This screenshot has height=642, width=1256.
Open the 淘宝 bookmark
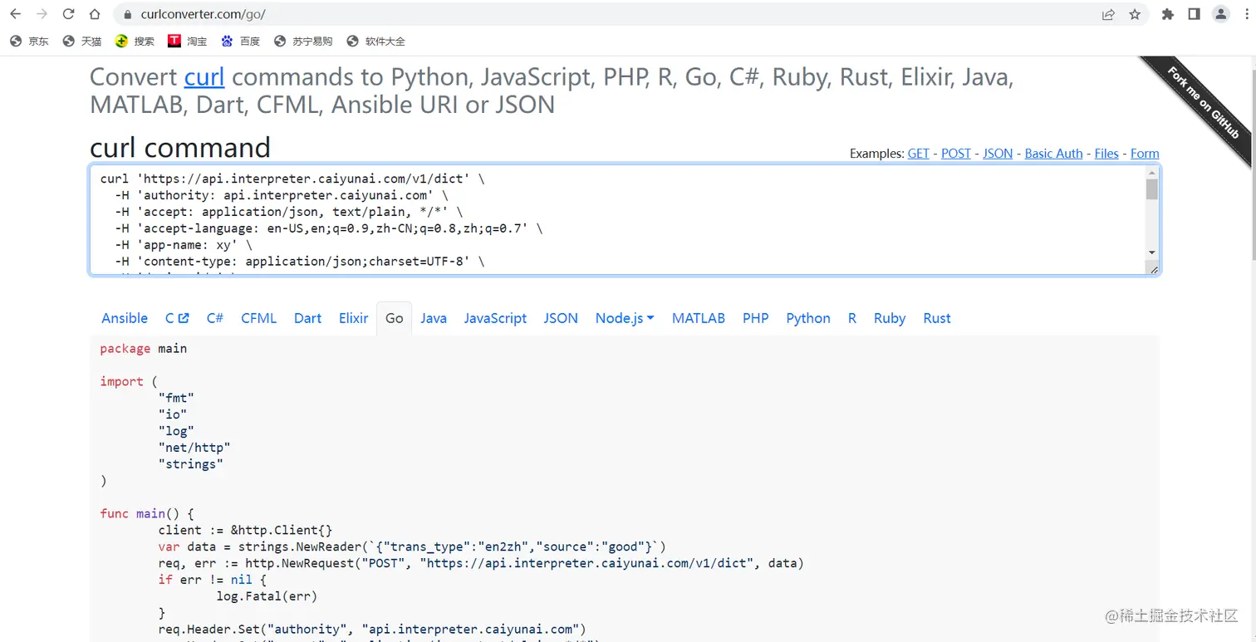(x=188, y=41)
